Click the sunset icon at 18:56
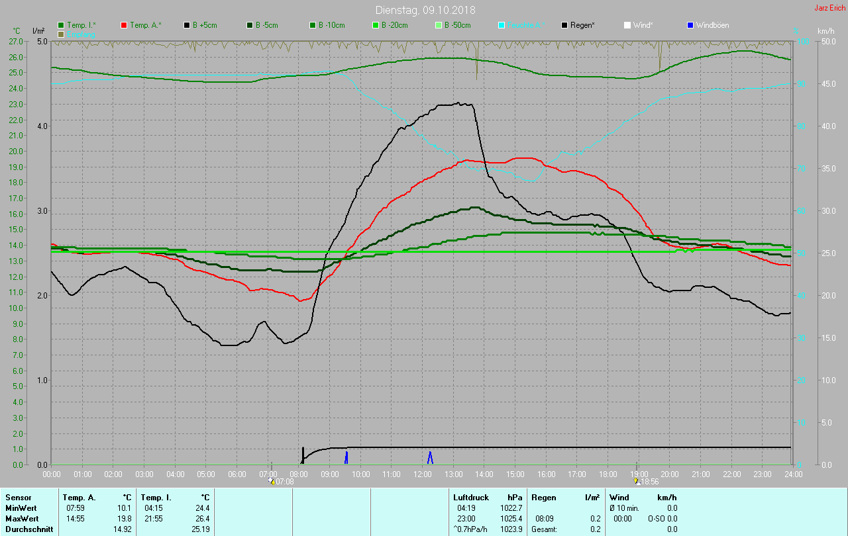 pos(637,482)
